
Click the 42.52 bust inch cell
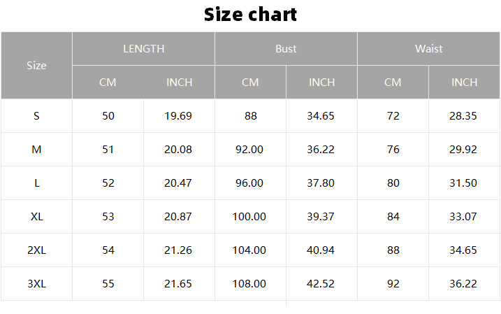(321, 284)
